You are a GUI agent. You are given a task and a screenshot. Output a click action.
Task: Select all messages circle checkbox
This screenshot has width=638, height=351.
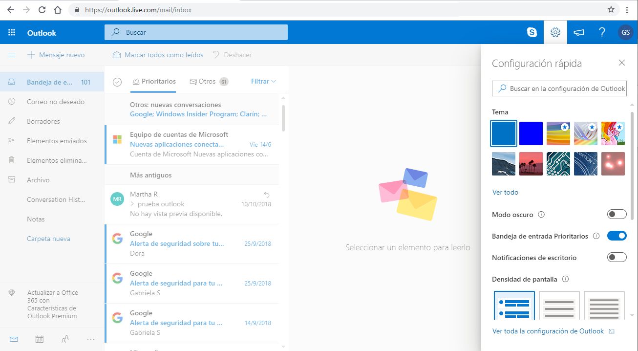[x=117, y=82]
